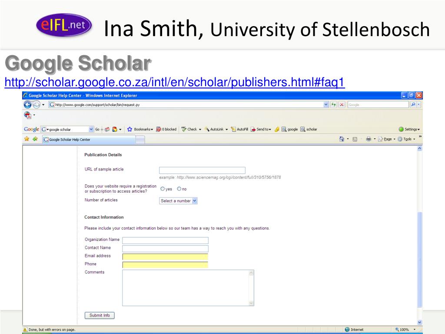
Task: Click the Print icon
Action: coord(369,139)
